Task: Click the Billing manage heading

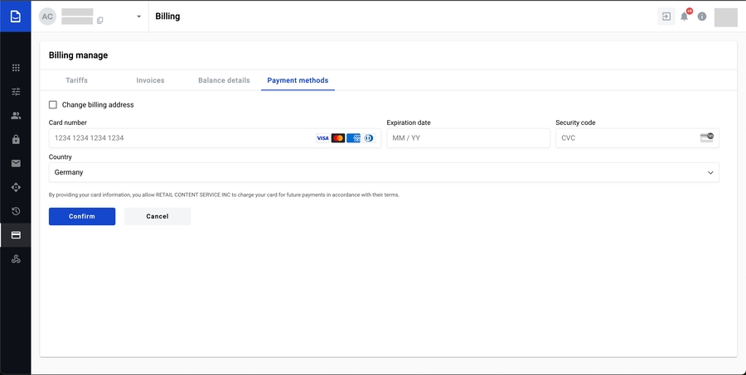Action: [78, 55]
